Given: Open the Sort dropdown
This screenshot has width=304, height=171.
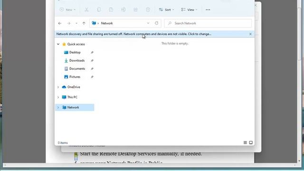Looking at the screenshot, I should [x=166, y=9].
